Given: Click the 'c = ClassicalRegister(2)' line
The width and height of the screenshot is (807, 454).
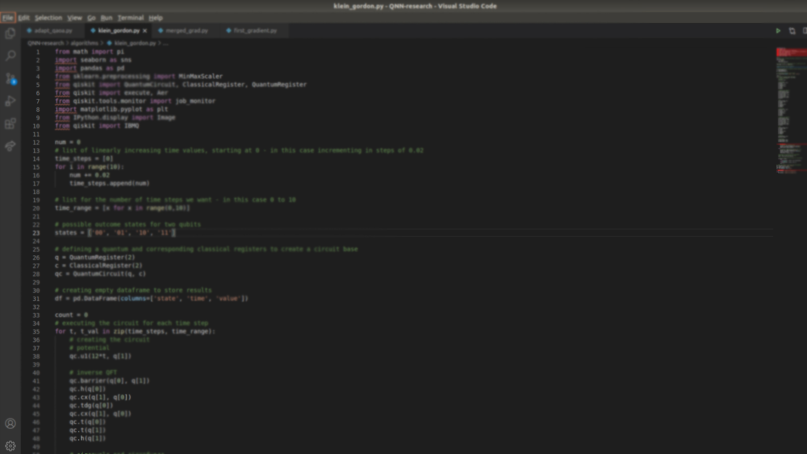Looking at the screenshot, I should click(98, 266).
